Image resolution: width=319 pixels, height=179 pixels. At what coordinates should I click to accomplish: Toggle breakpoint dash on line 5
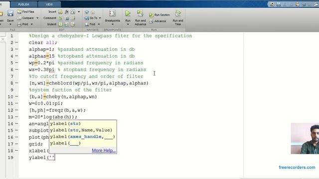pyautogui.click(x=16, y=63)
